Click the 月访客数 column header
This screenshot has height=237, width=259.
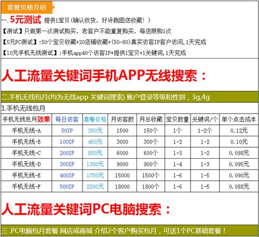[122, 119]
